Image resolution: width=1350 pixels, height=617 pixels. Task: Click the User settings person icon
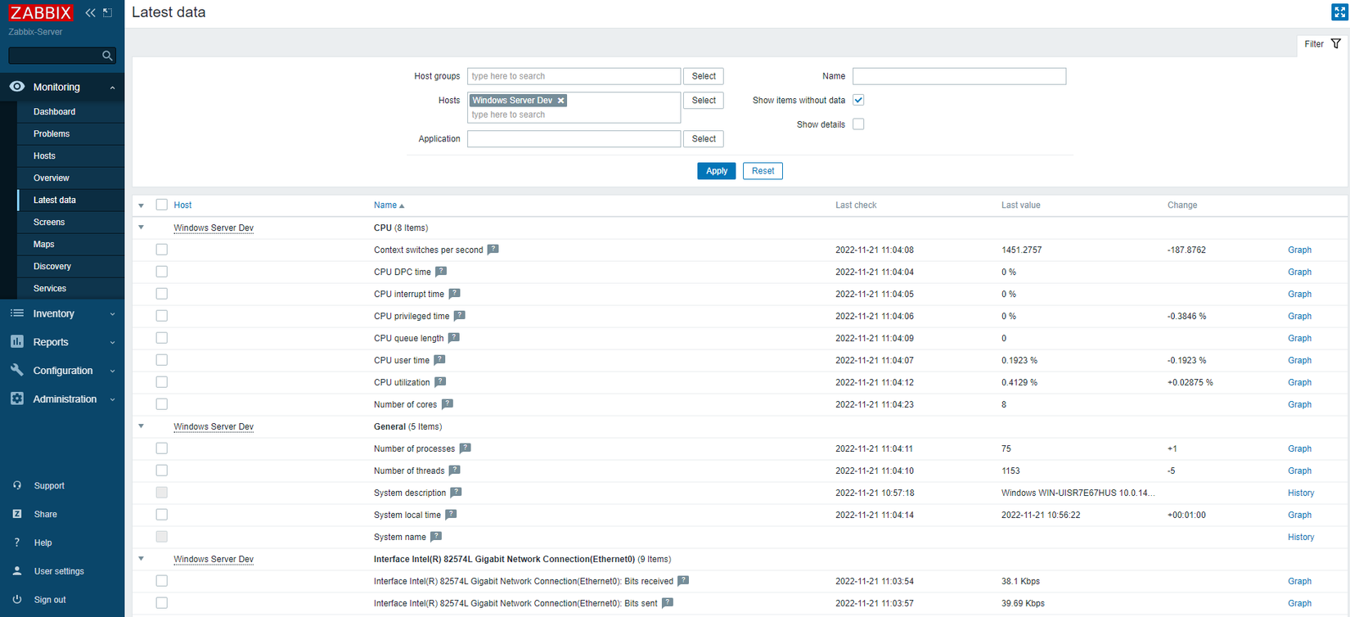(17, 571)
